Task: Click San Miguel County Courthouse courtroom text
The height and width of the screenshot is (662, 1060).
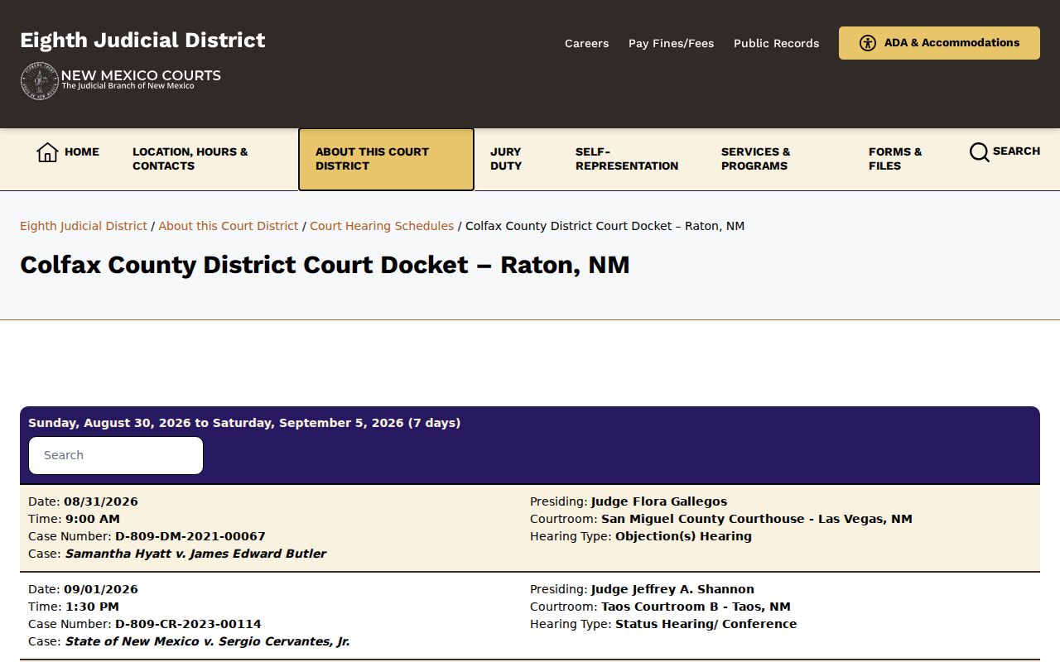Action: [x=757, y=519]
